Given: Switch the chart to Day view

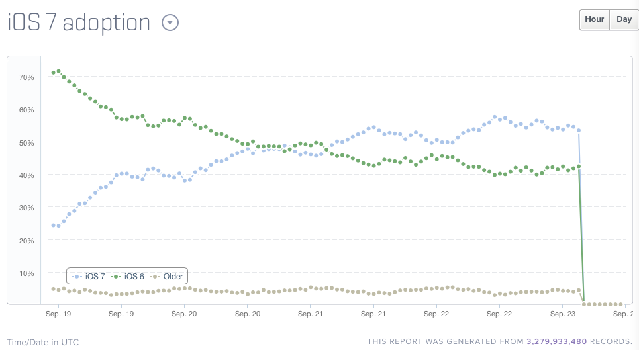Looking at the screenshot, I should click(624, 19).
